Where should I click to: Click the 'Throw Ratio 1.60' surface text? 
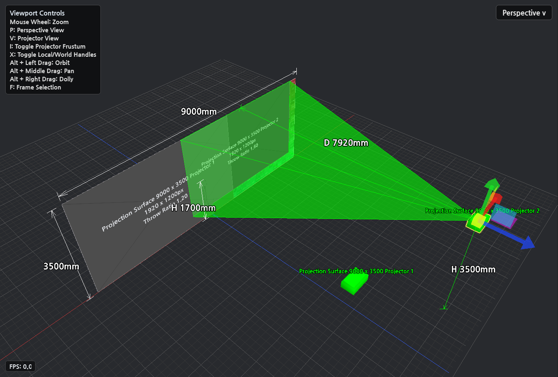point(243,154)
